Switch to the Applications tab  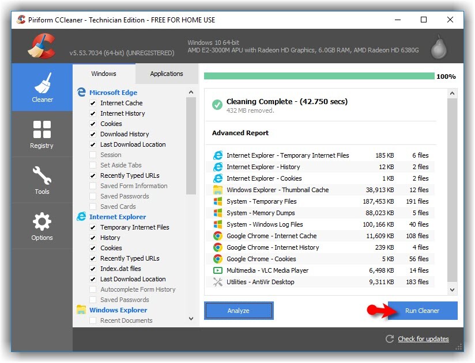167,74
